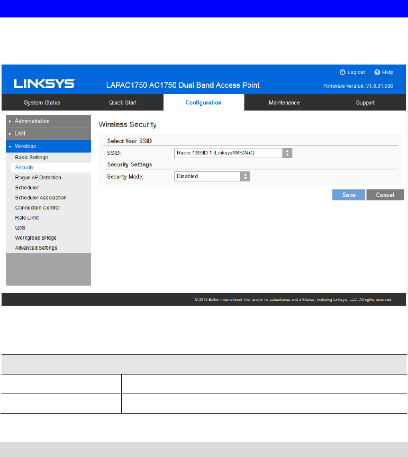Screen dimensions: 408x457
Task: Open the Support tab
Action: 365,103
